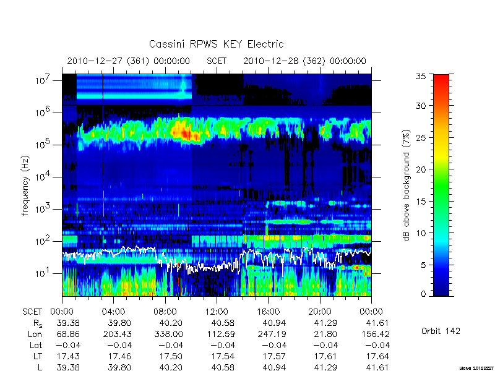Image resolution: width=495 pixels, height=371 pixels.
Task: Click the 15 tick label on the color scale
Action: point(421,202)
